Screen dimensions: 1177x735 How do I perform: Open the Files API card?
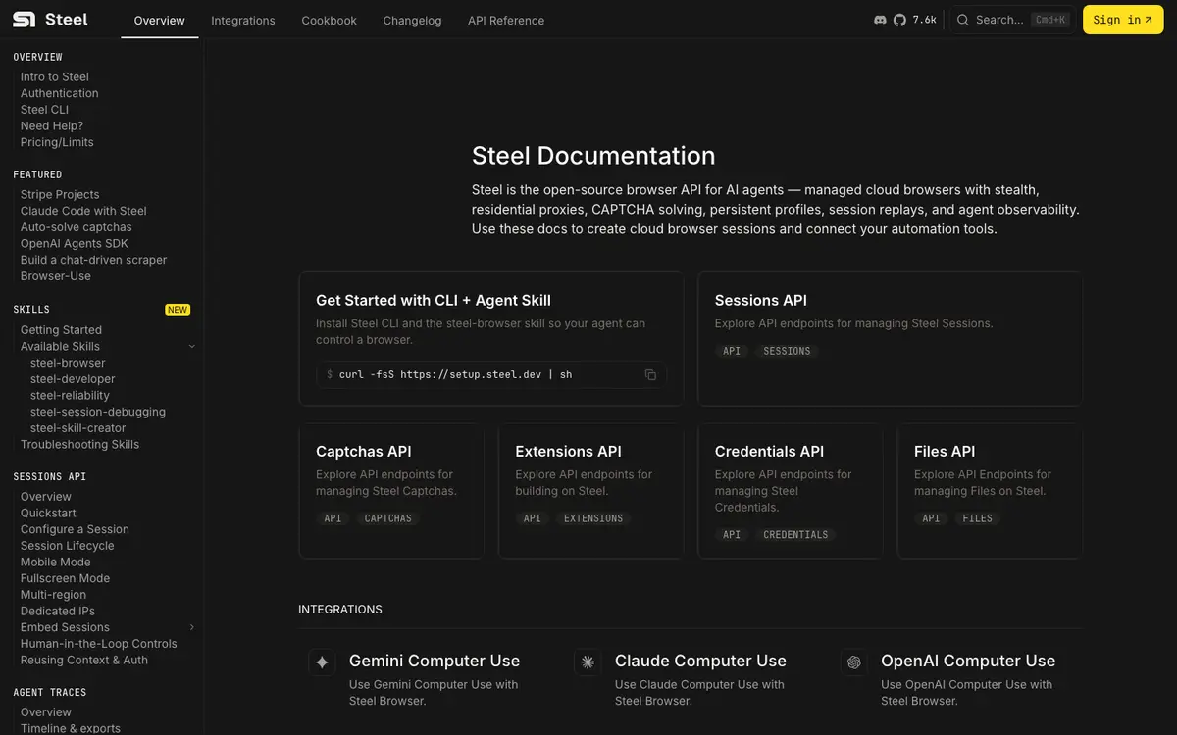(990, 491)
